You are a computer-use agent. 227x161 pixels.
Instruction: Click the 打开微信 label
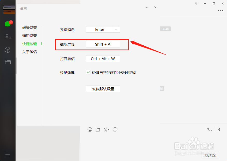coord(67,59)
